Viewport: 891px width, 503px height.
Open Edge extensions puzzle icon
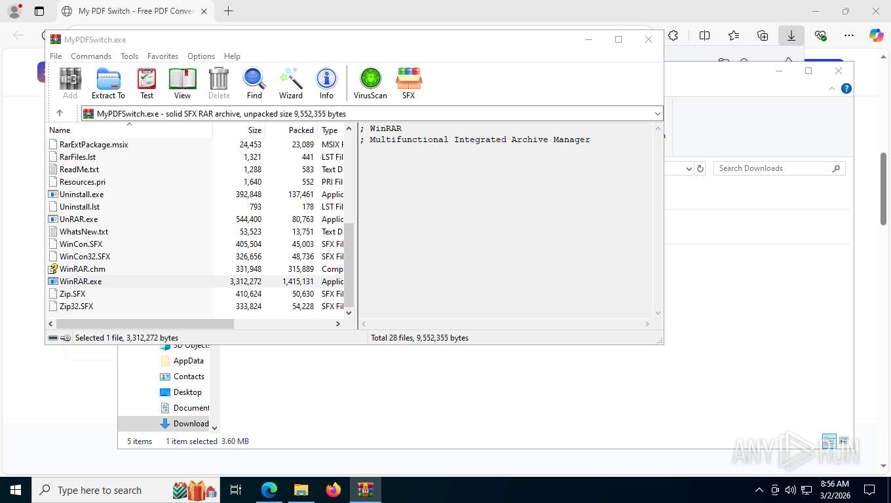[x=673, y=35]
